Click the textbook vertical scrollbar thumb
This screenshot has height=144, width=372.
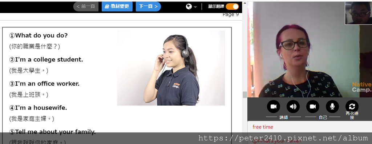pos(244,95)
